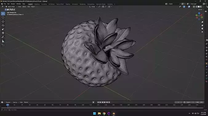Click the viewport zoom magnifier icon
This screenshot has height=116, width=208.
[x=202, y=22]
